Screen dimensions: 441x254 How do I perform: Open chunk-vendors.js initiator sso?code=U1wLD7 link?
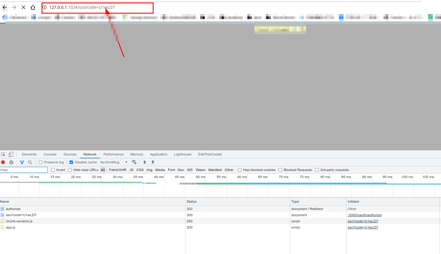[x=363, y=221]
